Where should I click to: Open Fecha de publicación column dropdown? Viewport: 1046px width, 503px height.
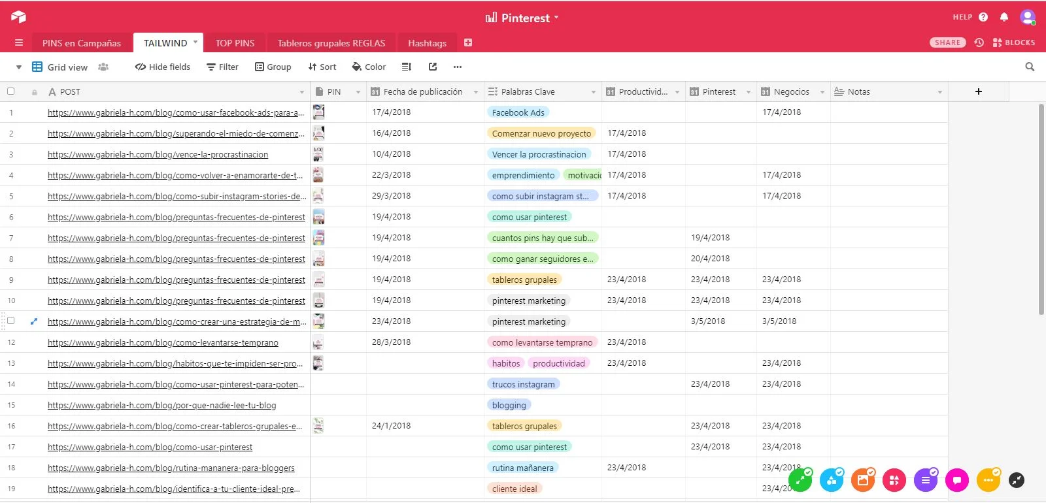[476, 92]
